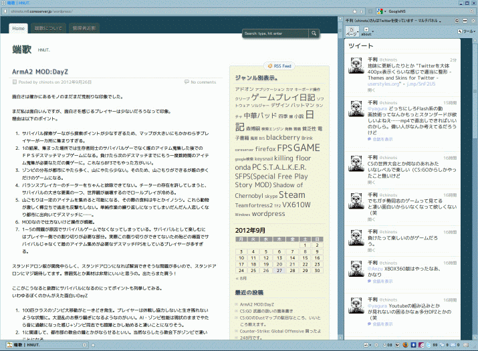Open the search engine dropdown arrow

point(385,11)
